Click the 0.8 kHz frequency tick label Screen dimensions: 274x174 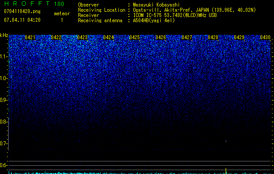pos(3,122)
